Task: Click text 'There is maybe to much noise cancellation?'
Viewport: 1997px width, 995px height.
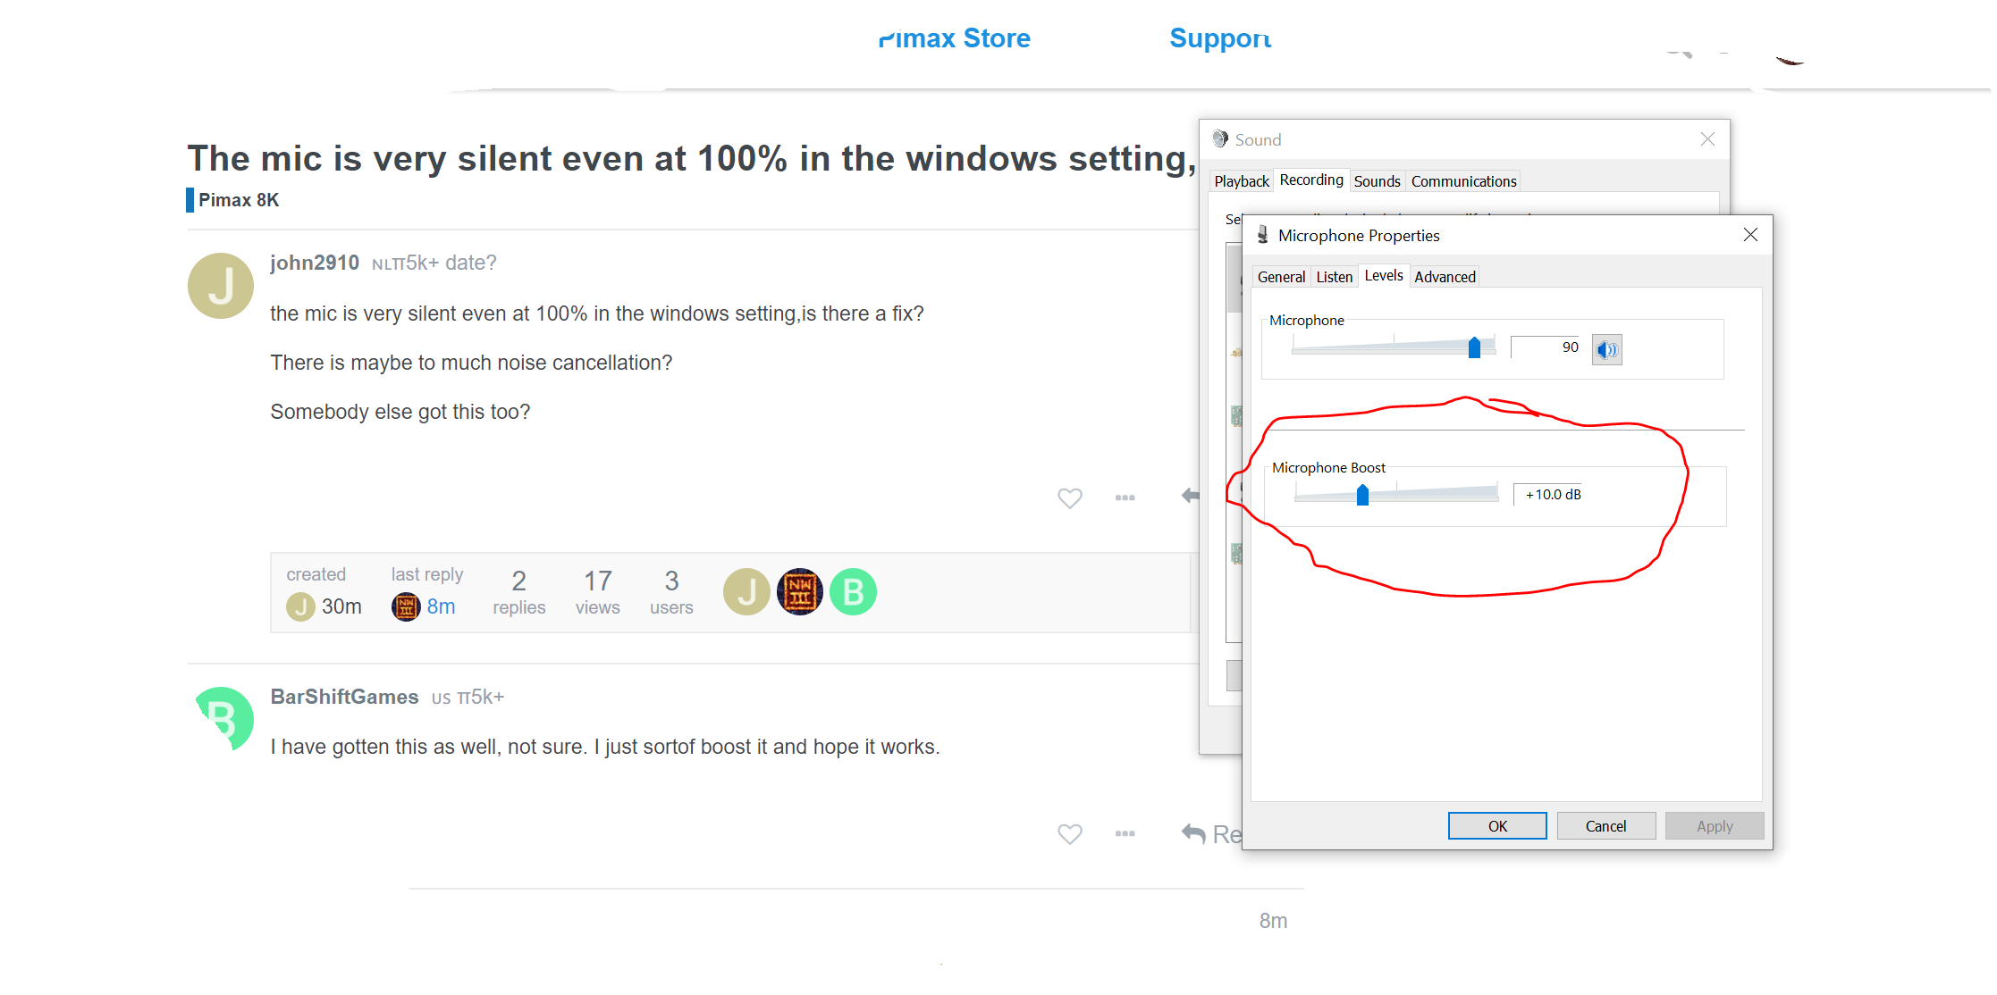Action: [471, 363]
